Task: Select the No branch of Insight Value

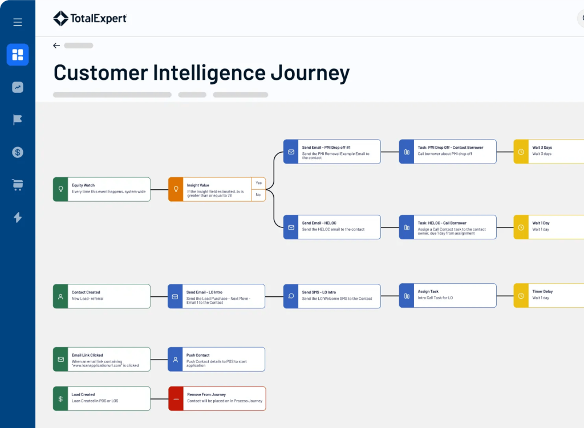Action: 258,195
